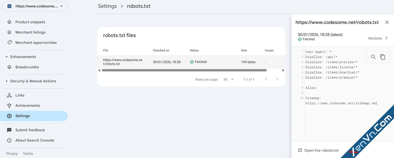
Task: Click the Breadcrumbs layers icon
Action: tap(9, 67)
